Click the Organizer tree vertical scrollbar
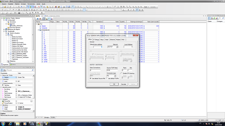This screenshot has height=126, width=225. (33, 40)
